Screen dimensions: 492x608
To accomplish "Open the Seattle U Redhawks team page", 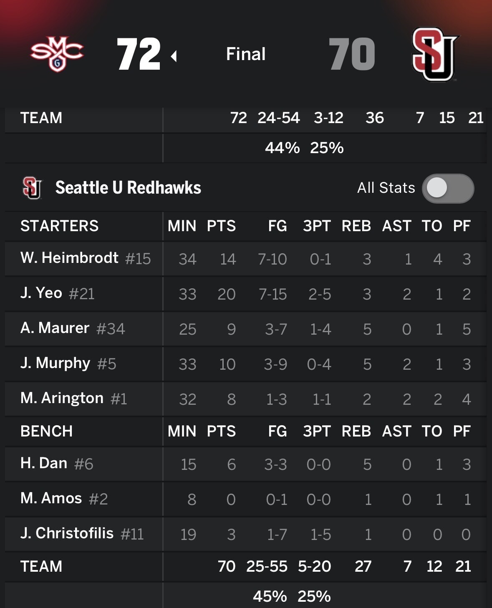I will 128,188.
